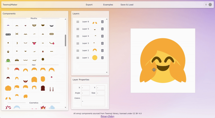Open the Privacy Policy link

pos(107,116)
